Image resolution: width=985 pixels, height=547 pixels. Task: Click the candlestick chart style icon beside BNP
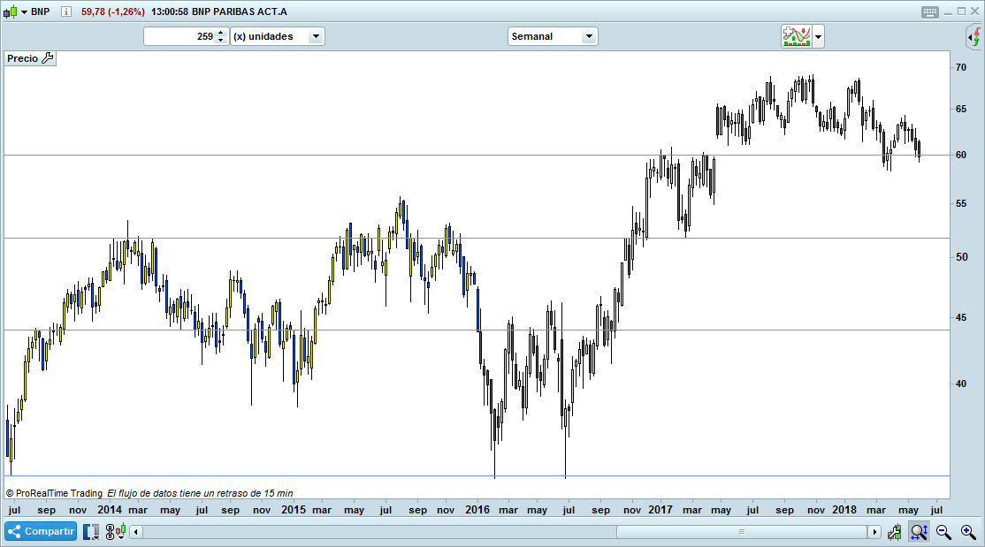10,12
